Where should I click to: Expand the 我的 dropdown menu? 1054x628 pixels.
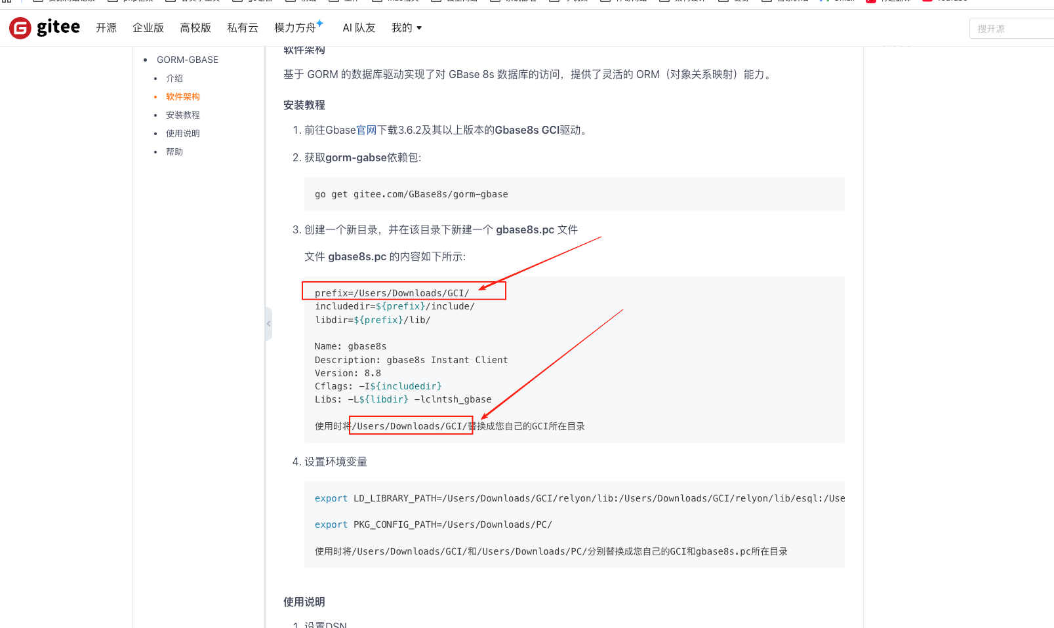[407, 28]
